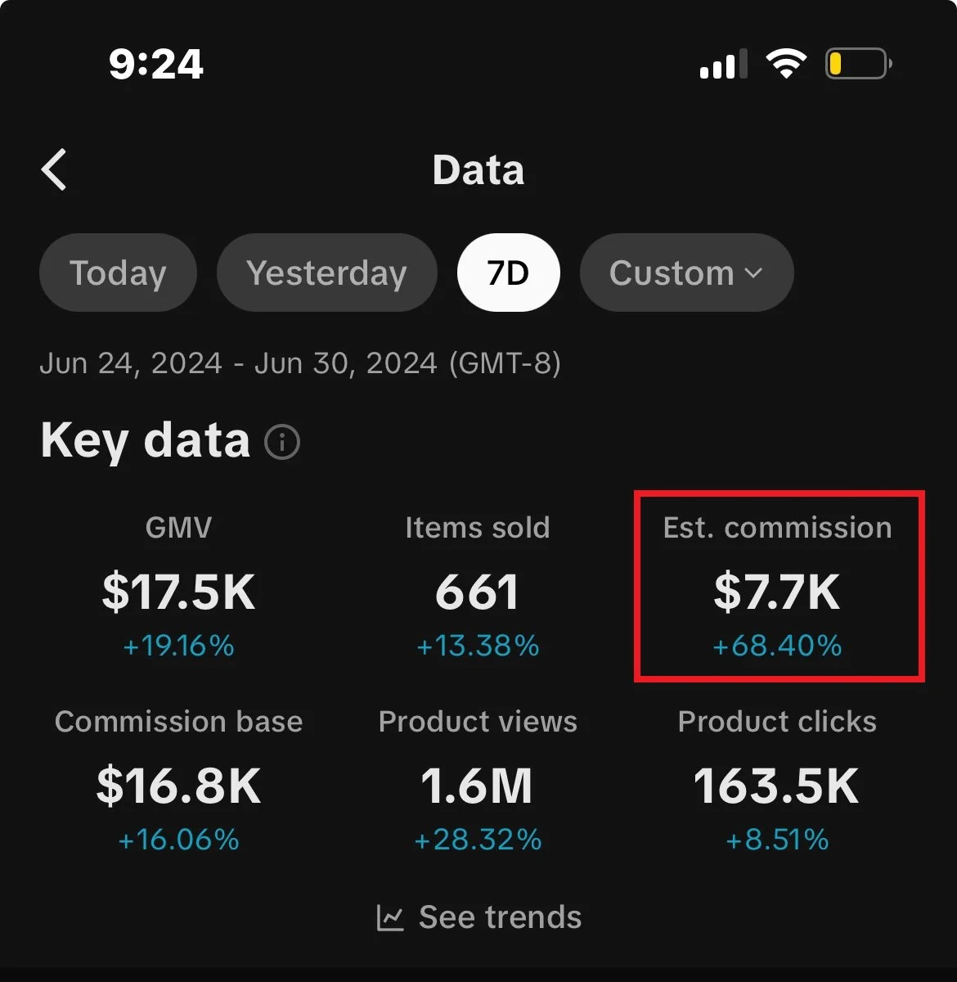Switch to Yesterday time range

(326, 273)
